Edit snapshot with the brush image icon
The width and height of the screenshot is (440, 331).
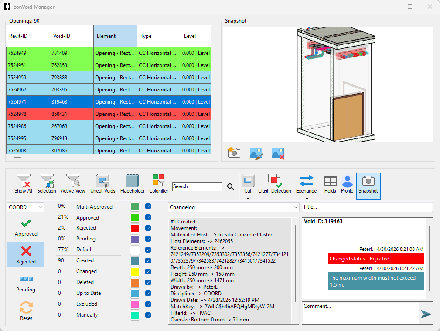click(256, 153)
